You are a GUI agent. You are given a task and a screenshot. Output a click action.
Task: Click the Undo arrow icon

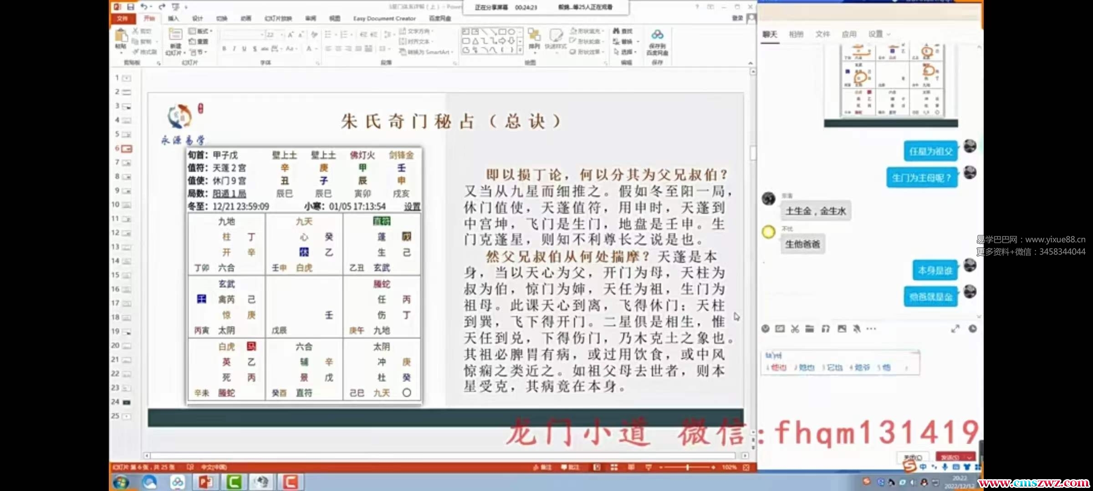pyautogui.click(x=144, y=7)
